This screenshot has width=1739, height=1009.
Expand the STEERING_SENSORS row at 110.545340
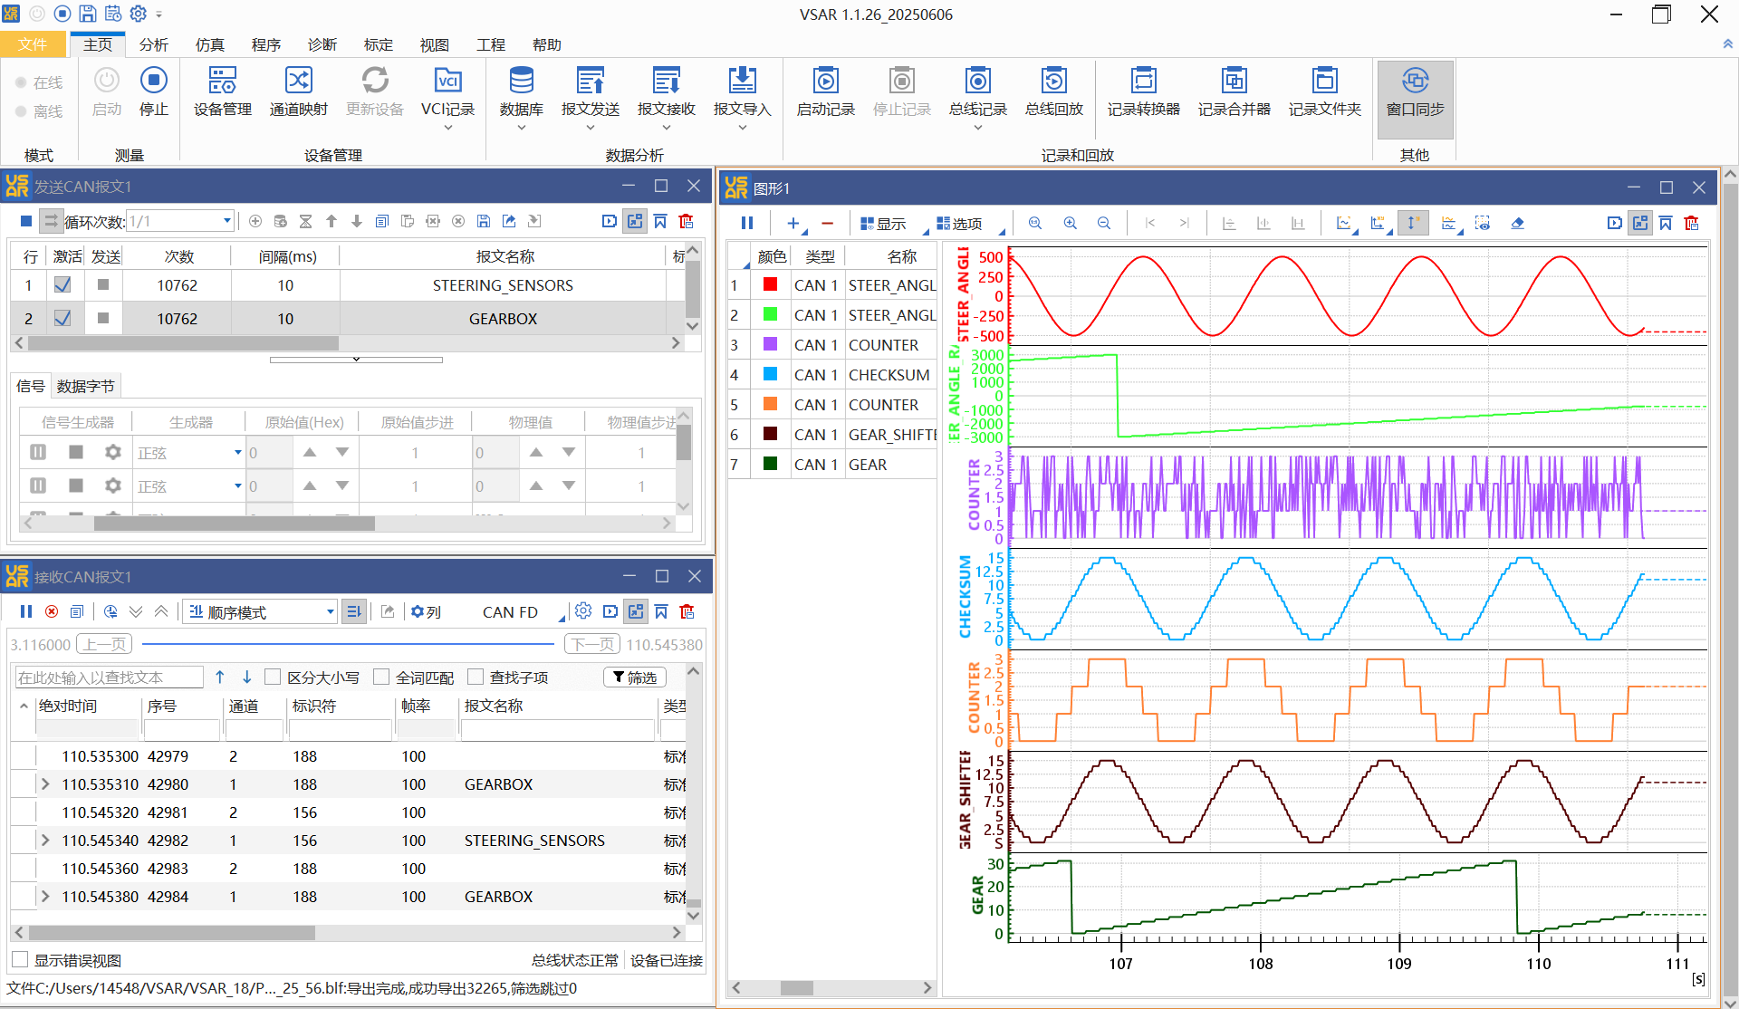[45, 840]
